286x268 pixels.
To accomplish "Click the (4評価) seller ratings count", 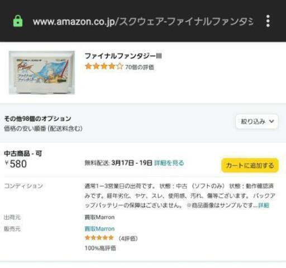I will point(128,238).
